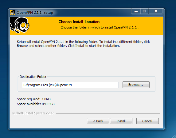Click inside the Destination Folder path field
This screenshot has width=176, height=138.
click(x=70, y=85)
